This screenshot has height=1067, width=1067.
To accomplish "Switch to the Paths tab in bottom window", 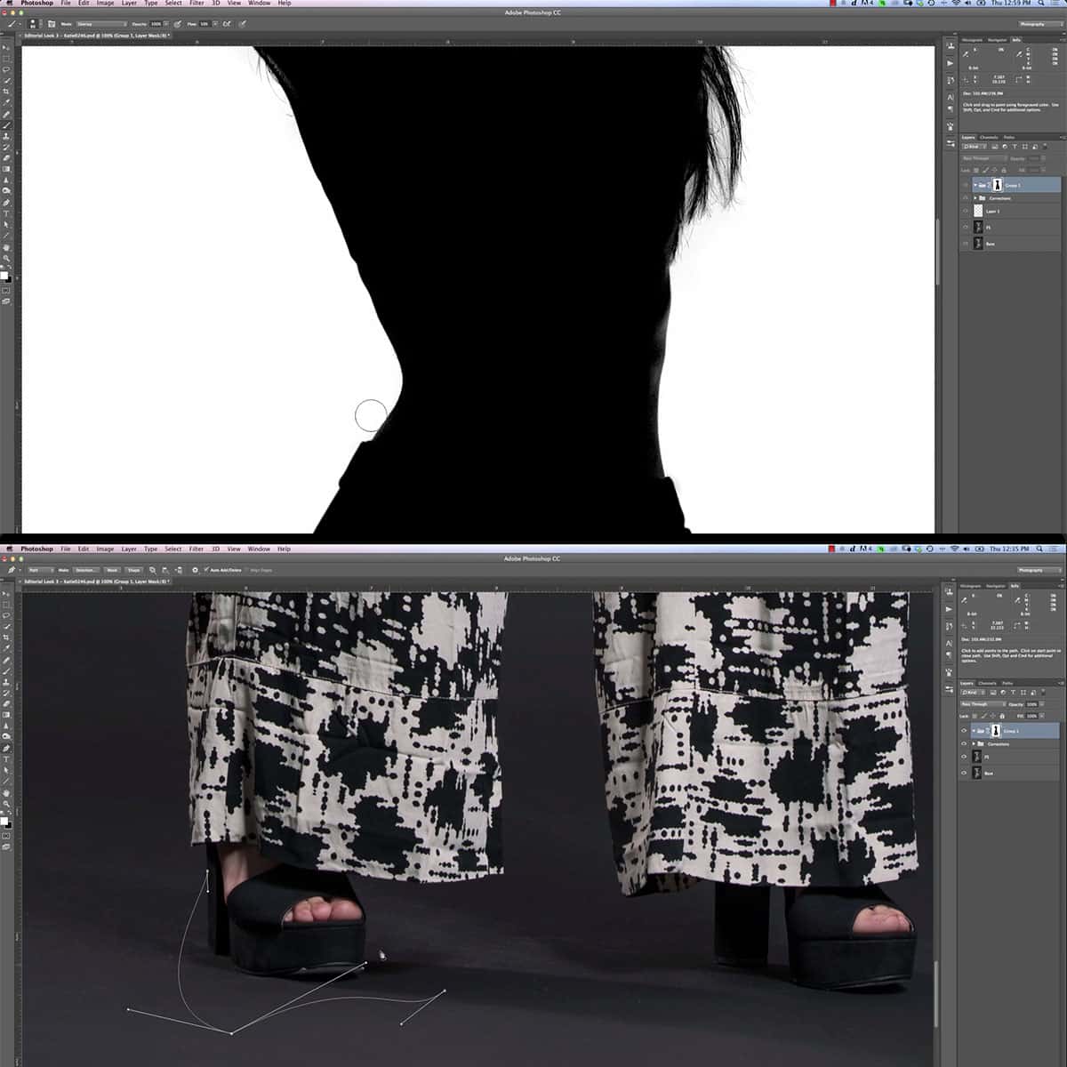I will (x=1007, y=684).
